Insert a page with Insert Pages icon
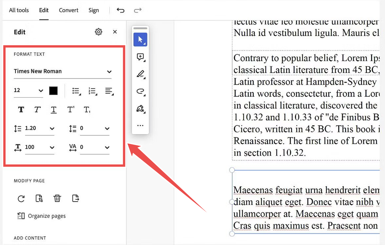Image resolution: width=385 pixels, height=245 pixels. coord(39,198)
